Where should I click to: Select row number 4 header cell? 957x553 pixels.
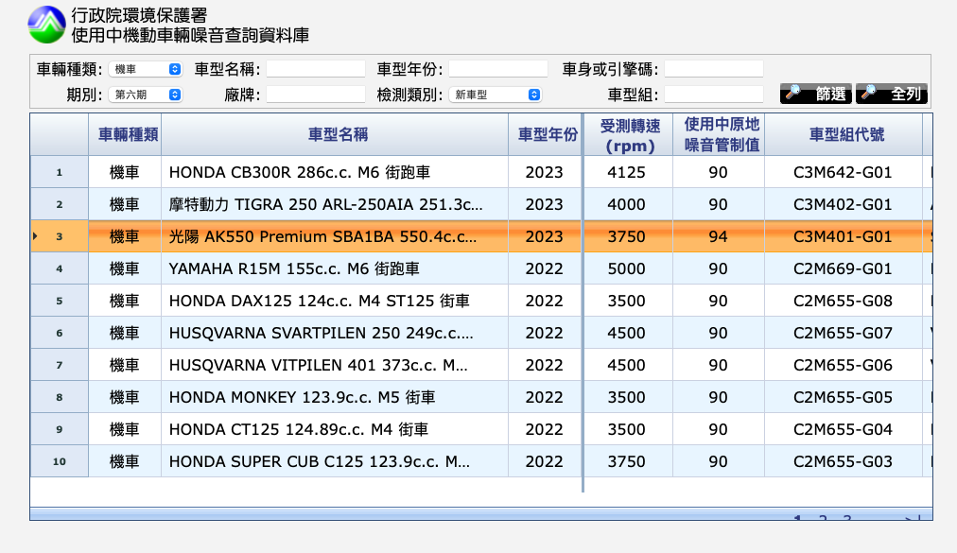click(60, 268)
